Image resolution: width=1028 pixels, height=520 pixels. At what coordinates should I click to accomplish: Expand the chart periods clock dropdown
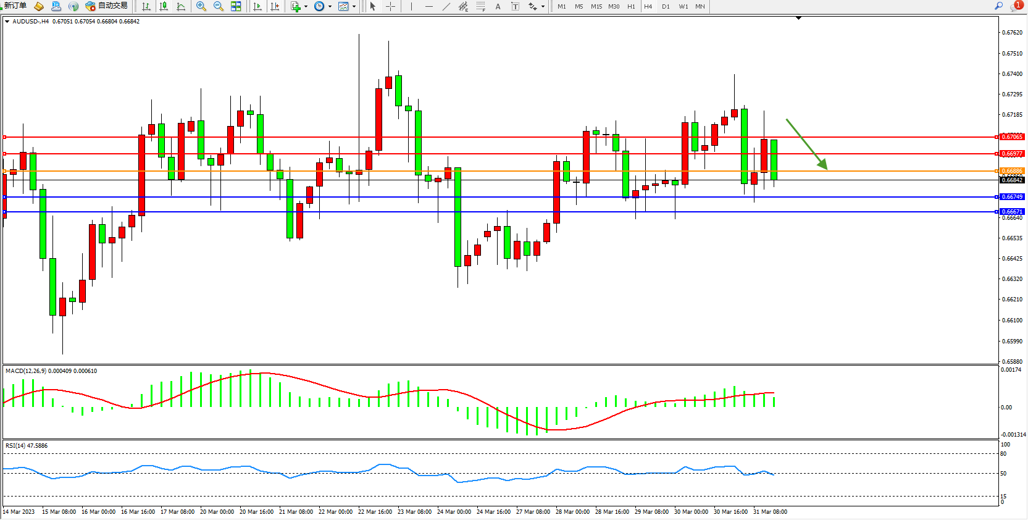pyautogui.click(x=330, y=7)
